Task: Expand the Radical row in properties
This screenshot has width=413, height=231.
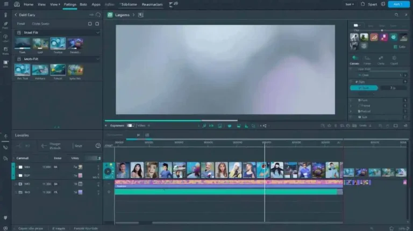Action: 351,111
